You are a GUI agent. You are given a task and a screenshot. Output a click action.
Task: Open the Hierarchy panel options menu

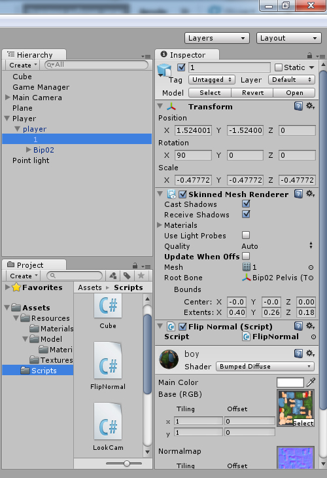pyautogui.click(x=146, y=56)
